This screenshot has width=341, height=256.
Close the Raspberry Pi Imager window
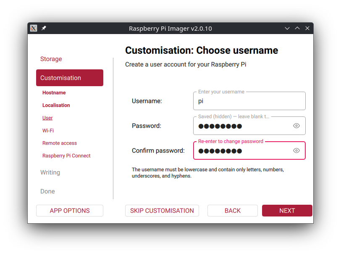tap(307, 28)
